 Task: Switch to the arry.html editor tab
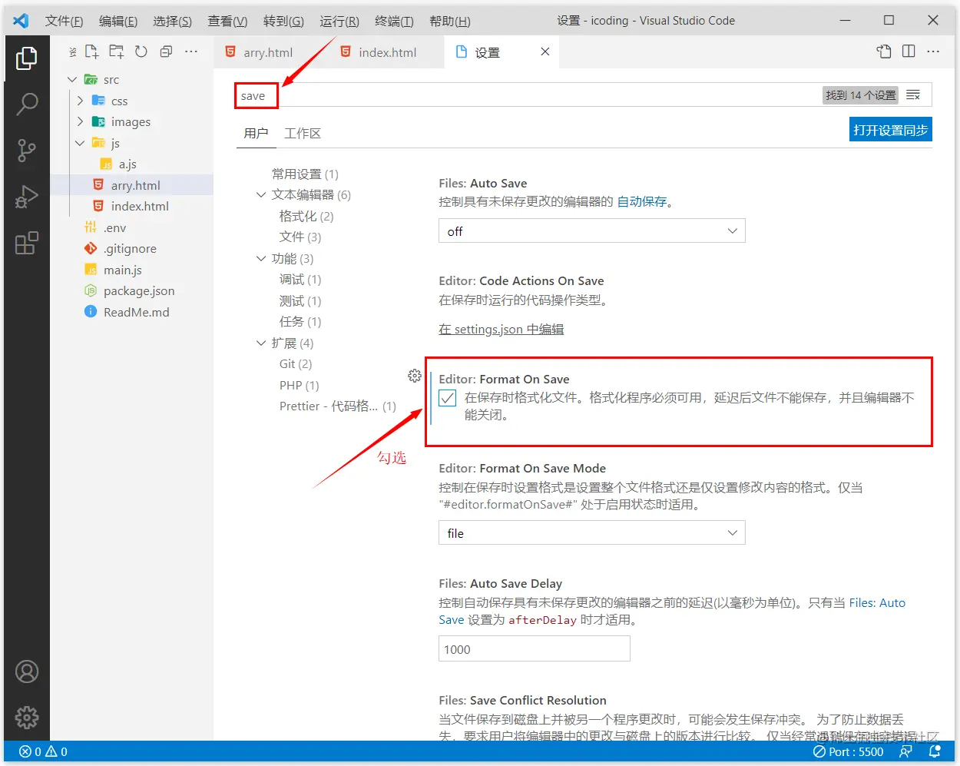pos(268,52)
